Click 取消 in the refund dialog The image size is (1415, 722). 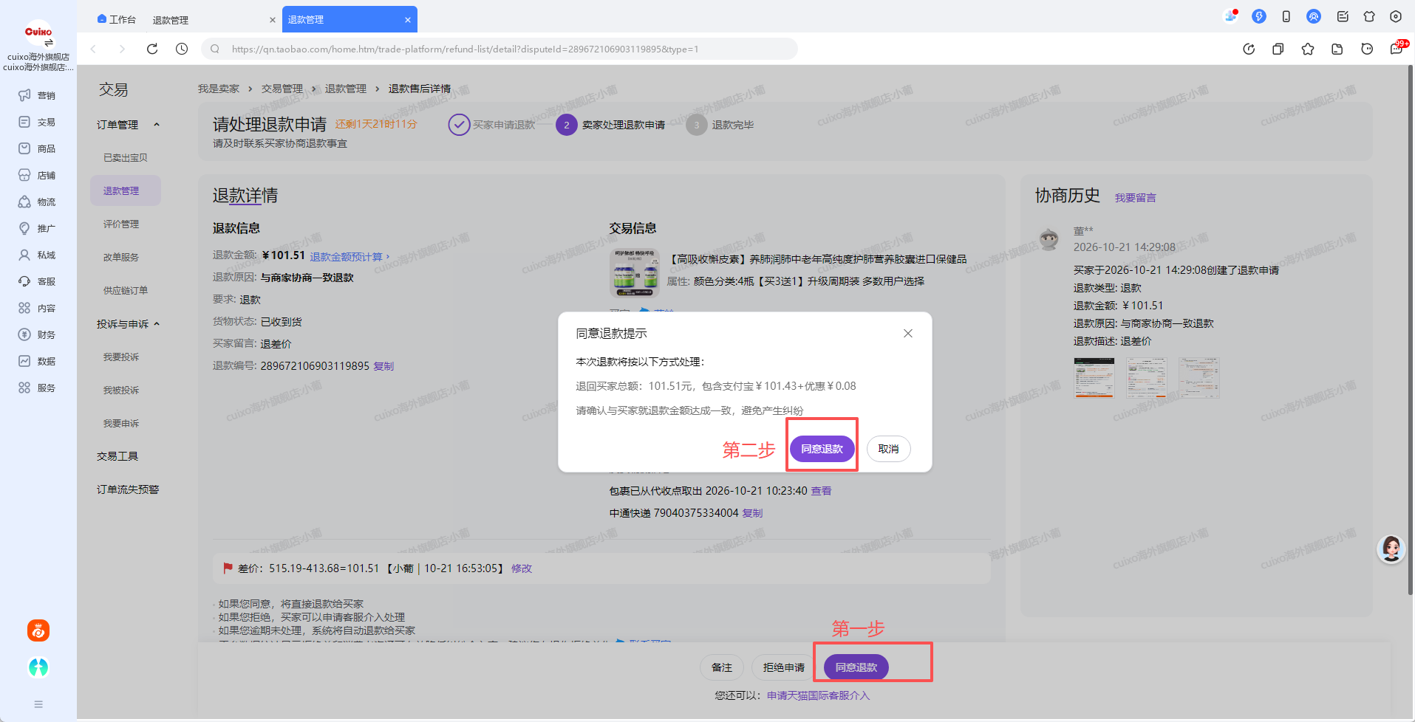pyautogui.click(x=888, y=449)
